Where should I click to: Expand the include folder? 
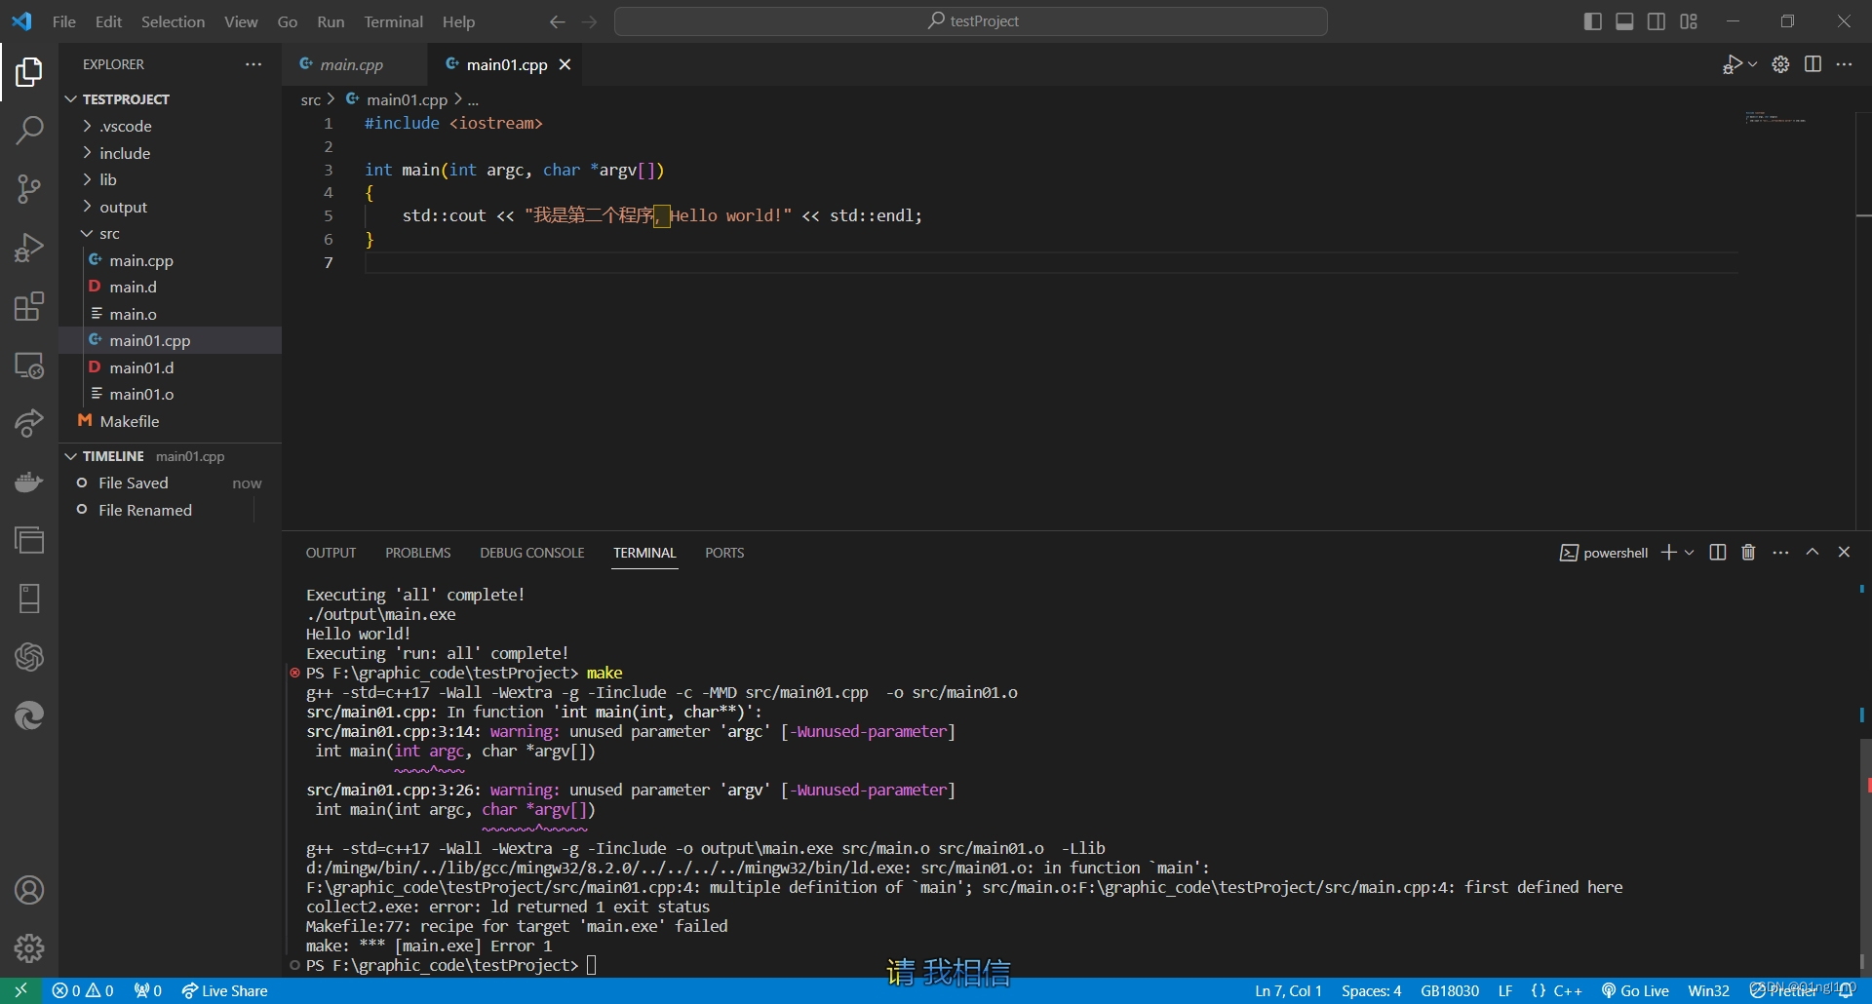(171, 153)
